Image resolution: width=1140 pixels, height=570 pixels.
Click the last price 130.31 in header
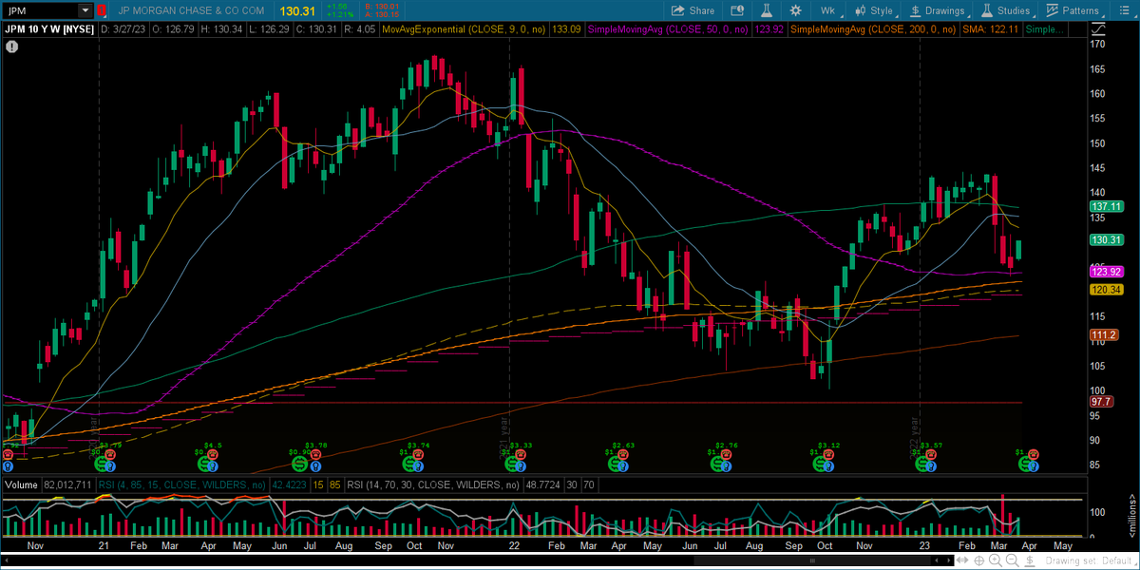(297, 10)
